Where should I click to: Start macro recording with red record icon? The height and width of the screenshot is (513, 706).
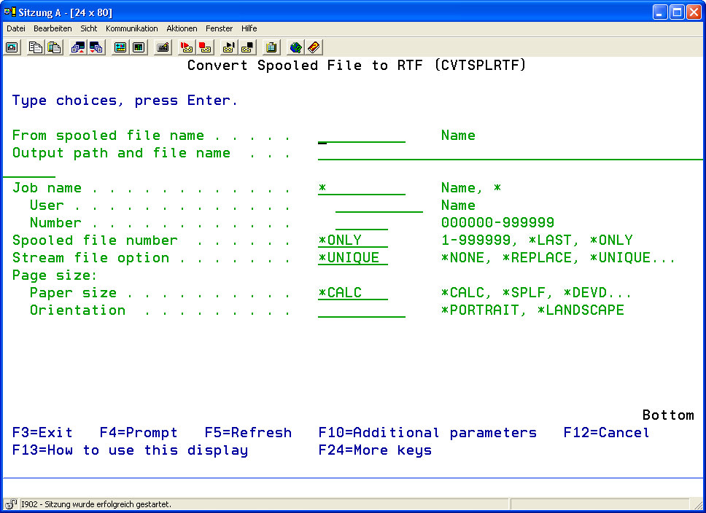coord(186,47)
